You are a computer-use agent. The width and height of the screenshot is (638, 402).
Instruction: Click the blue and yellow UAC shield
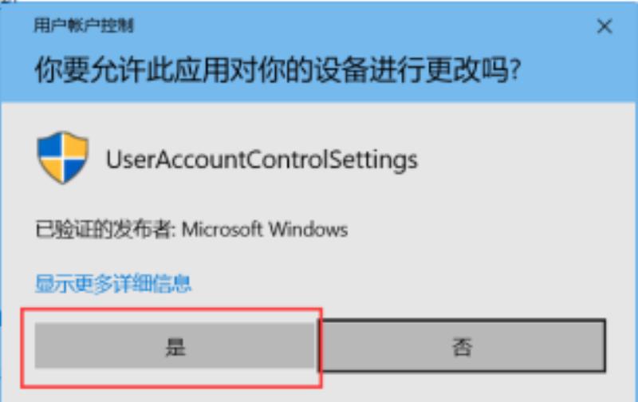pyautogui.click(x=63, y=157)
